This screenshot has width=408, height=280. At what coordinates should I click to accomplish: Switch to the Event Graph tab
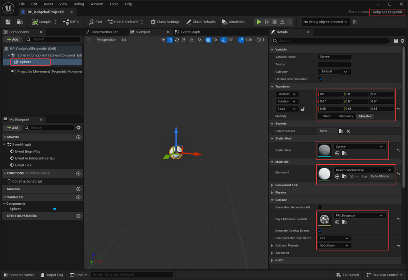click(190, 32)
